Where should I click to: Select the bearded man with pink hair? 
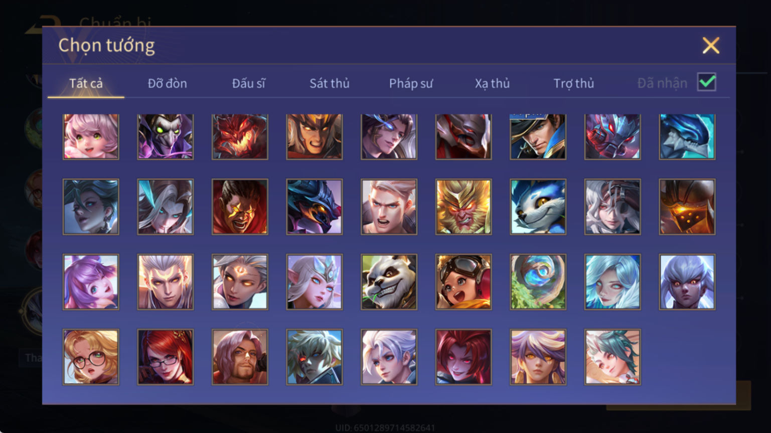point(240,357)
